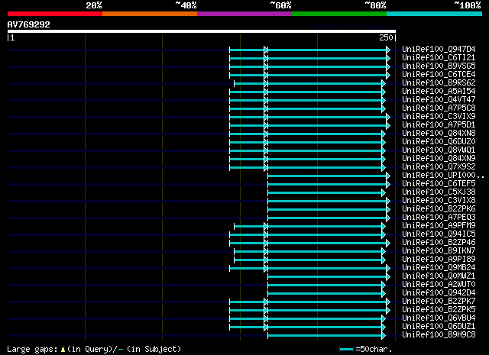Select the UniRef100_B2ZPK6 label

(439, 209)
